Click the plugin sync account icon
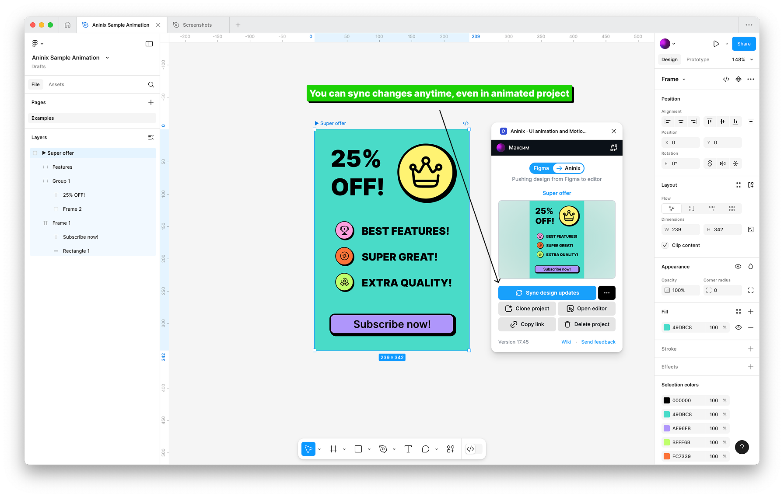The width and height of the screenshot is (784, 497). click(x=614, y=148)
